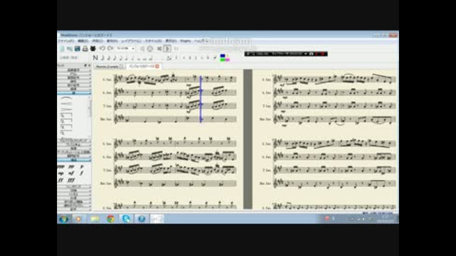Screen dimensions: 456x256
Task: Collapse the highlighted brackets palette header
Action: point(74,93)
